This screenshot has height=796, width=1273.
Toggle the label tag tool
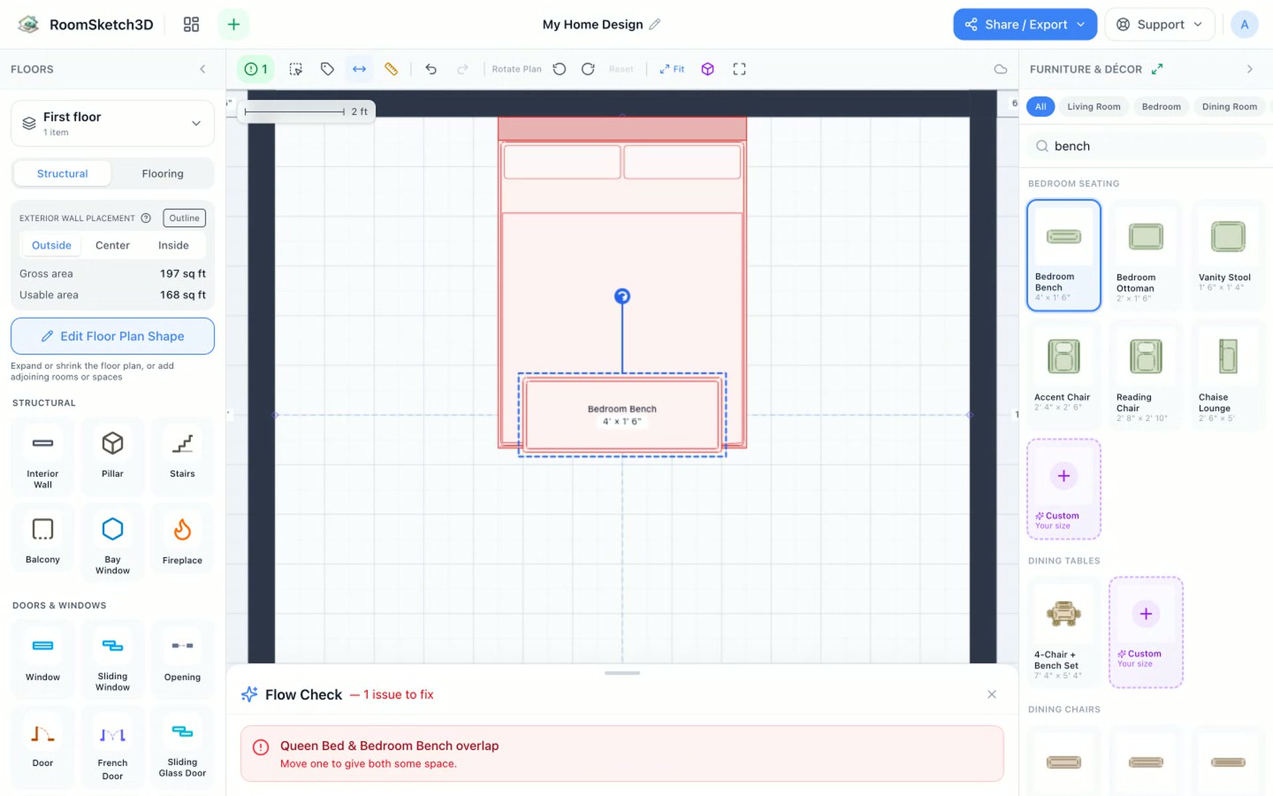click(328, 69)
